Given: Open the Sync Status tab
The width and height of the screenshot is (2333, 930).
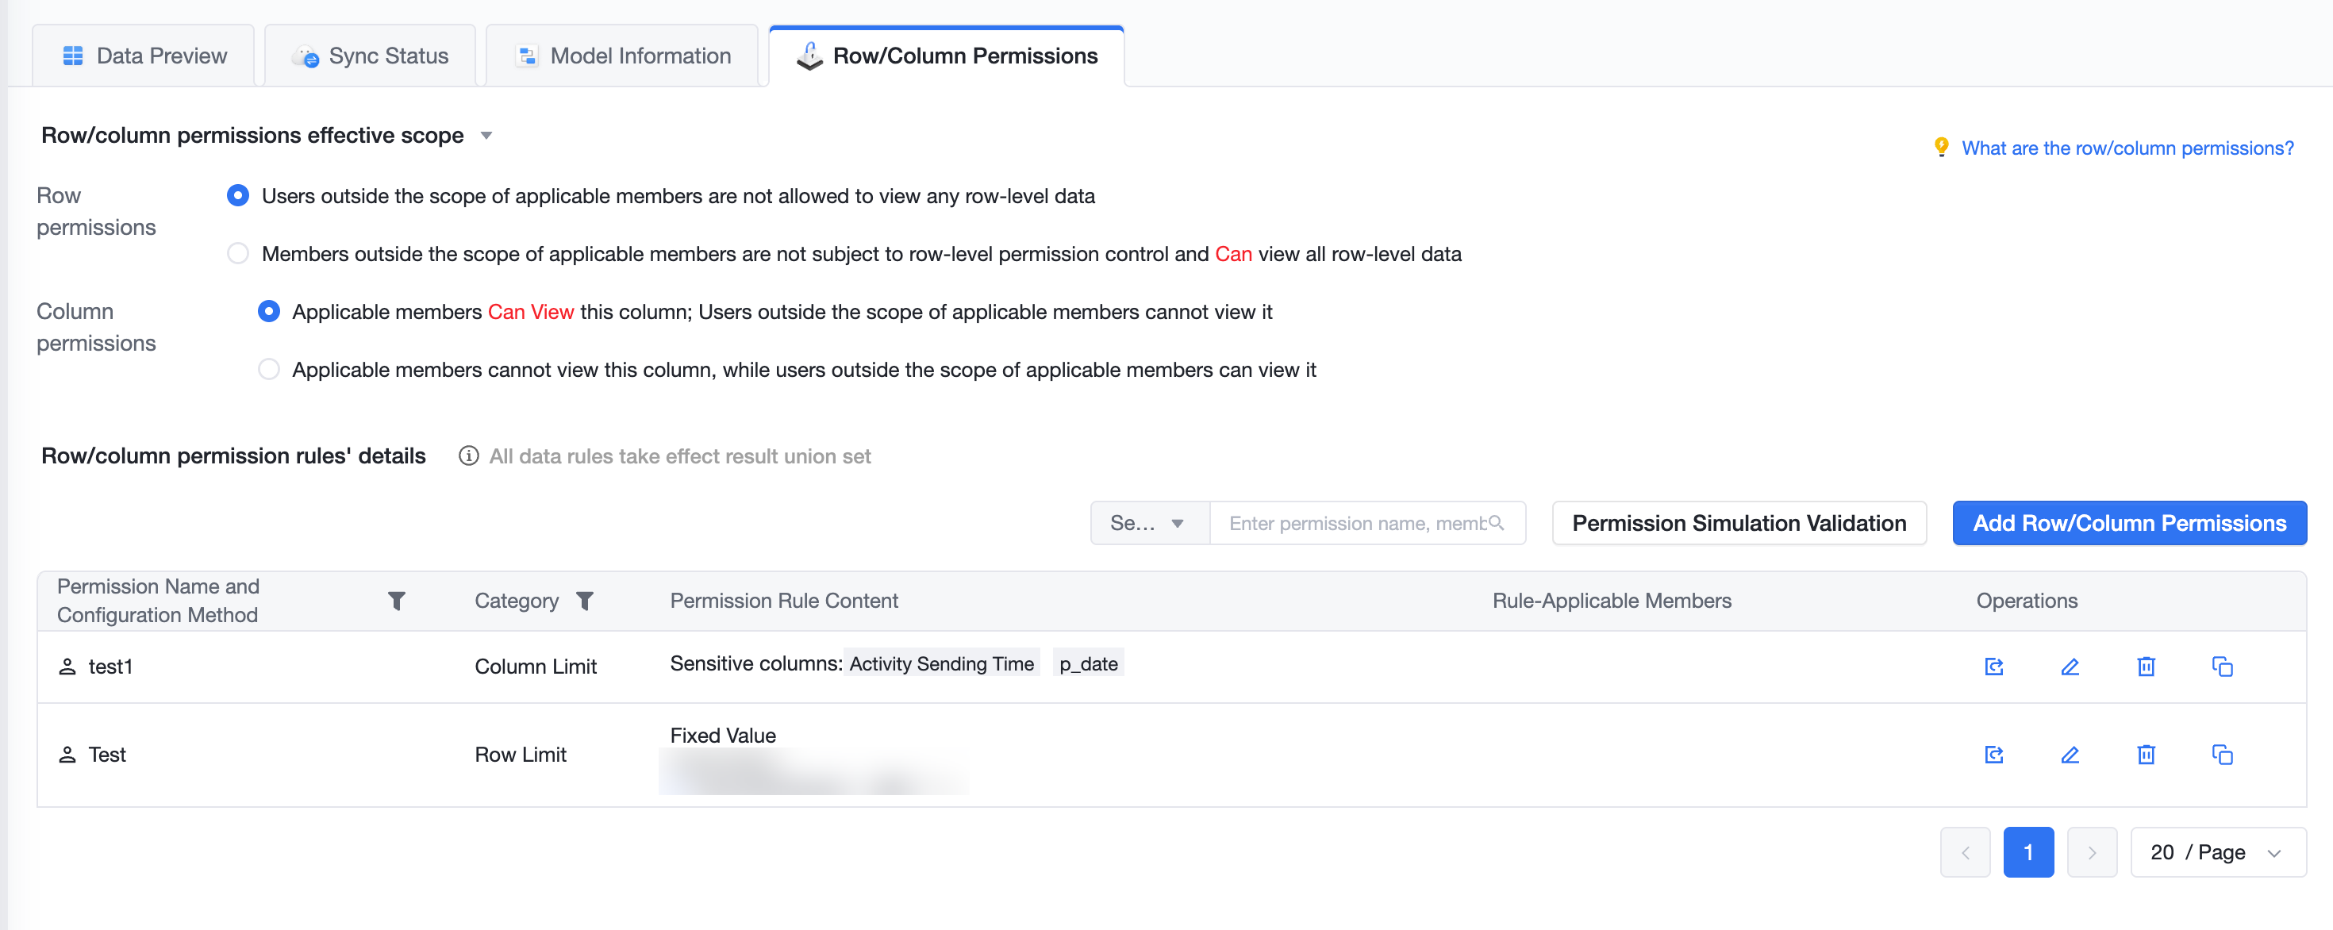Looking at the screenshot, I should point(371,56).
